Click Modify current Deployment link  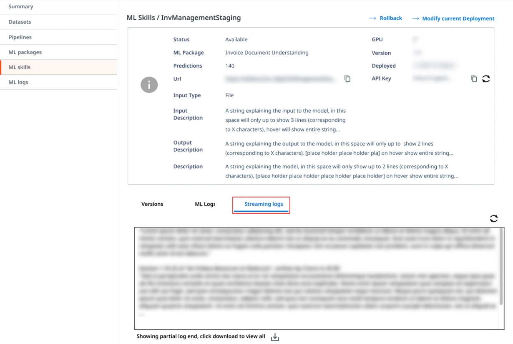[458, 18]
